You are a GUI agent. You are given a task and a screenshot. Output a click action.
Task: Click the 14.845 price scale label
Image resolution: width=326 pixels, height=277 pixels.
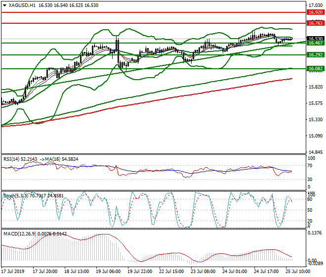pos(316,152)
